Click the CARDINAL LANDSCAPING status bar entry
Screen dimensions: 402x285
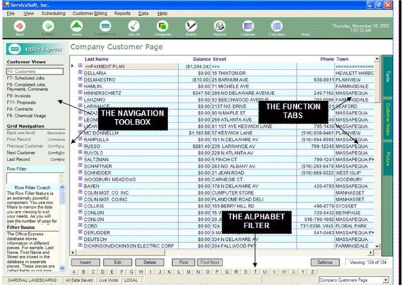click(31, 280)
